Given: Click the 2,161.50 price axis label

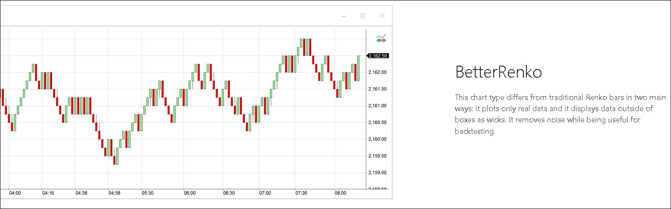Looking at the screenshot, I should point(377,89).
